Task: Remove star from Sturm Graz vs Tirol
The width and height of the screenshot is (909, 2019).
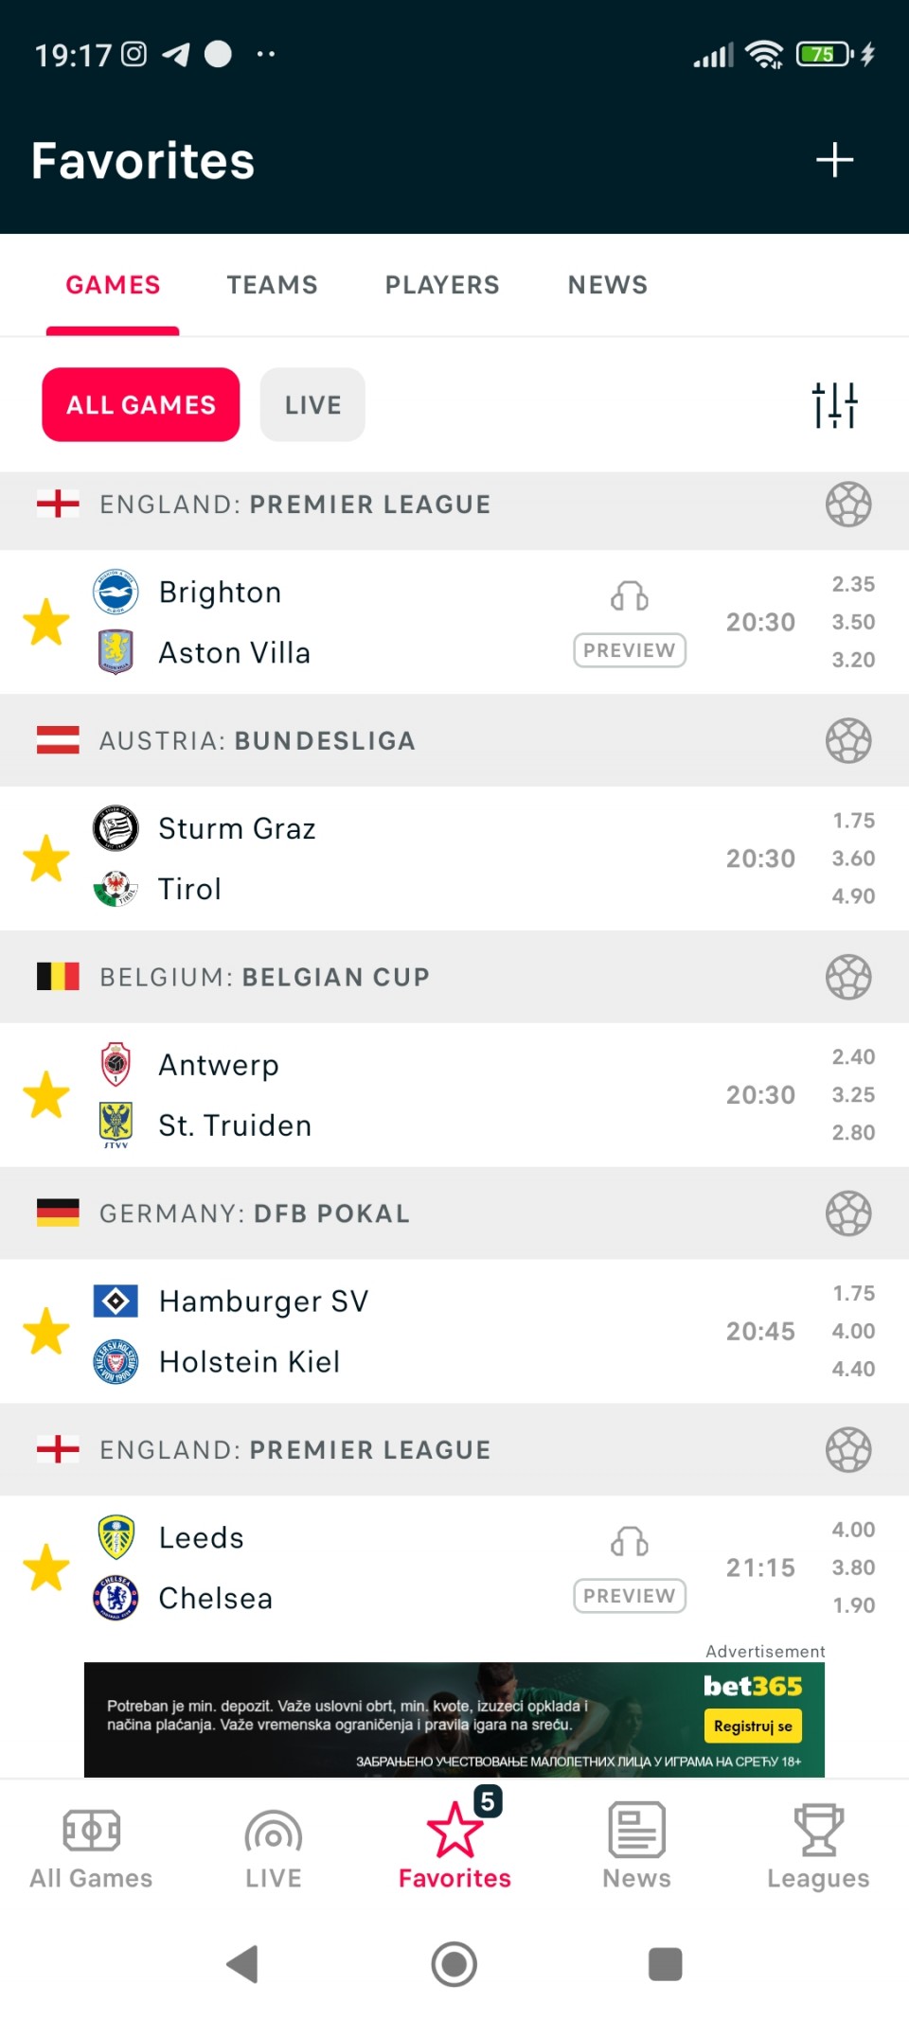Action: pyautogui.click(x=46, y=859)
